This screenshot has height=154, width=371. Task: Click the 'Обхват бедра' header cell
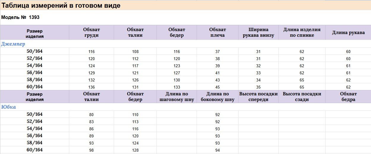tap(348, 97)
